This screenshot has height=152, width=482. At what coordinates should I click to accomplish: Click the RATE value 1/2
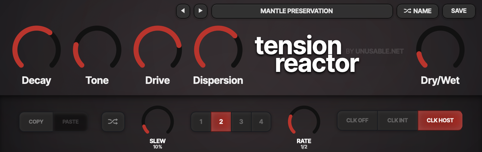(304, 147)
